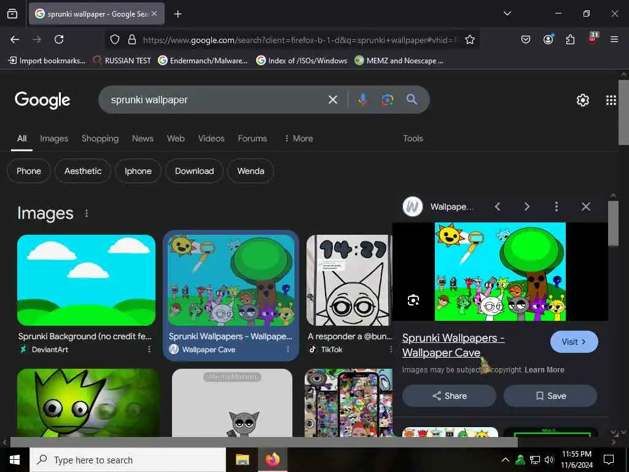This screenshot has width=629, height=472.
Task: Click the Share button
Action: coord(449,396)
